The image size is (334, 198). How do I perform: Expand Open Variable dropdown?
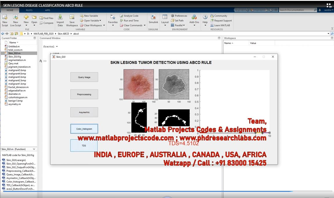(x=100, y=21)
